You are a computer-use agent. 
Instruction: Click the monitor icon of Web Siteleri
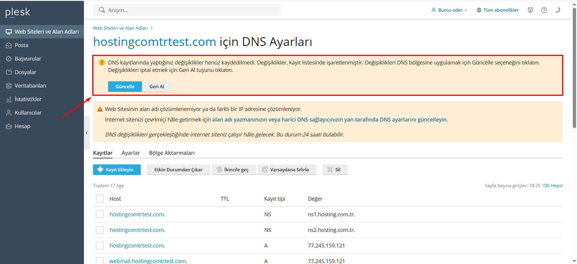[x=9, y=32]
